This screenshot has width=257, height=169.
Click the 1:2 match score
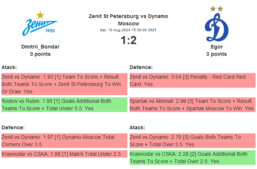(x=128, y=40)
